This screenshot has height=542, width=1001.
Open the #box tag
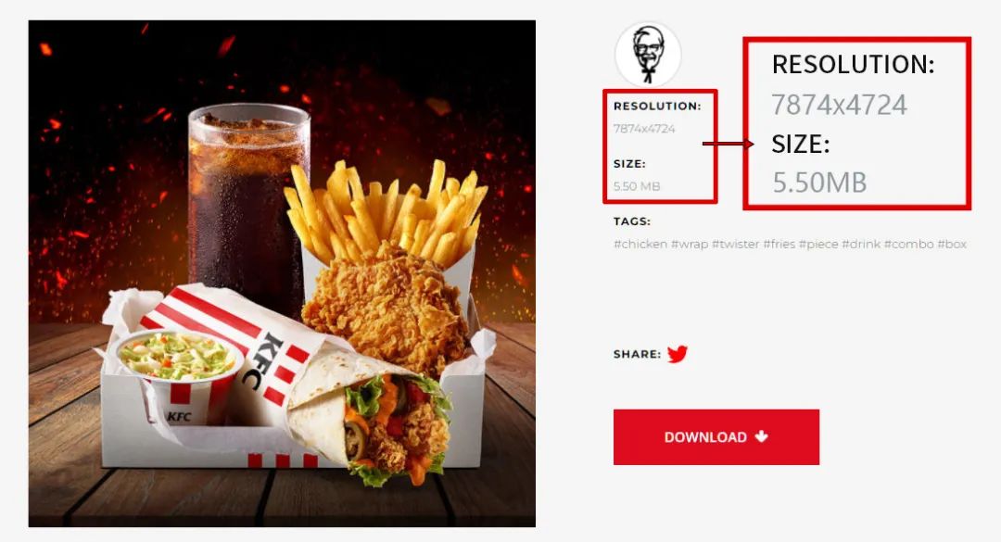coord(952,244)
